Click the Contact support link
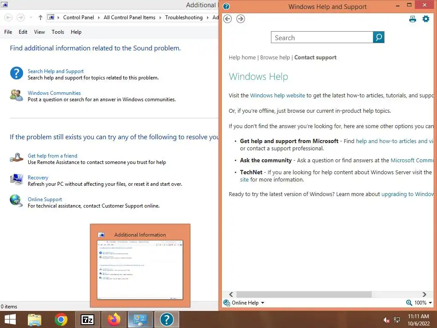Viewport: 437px width, 328px height. [315, 58]
